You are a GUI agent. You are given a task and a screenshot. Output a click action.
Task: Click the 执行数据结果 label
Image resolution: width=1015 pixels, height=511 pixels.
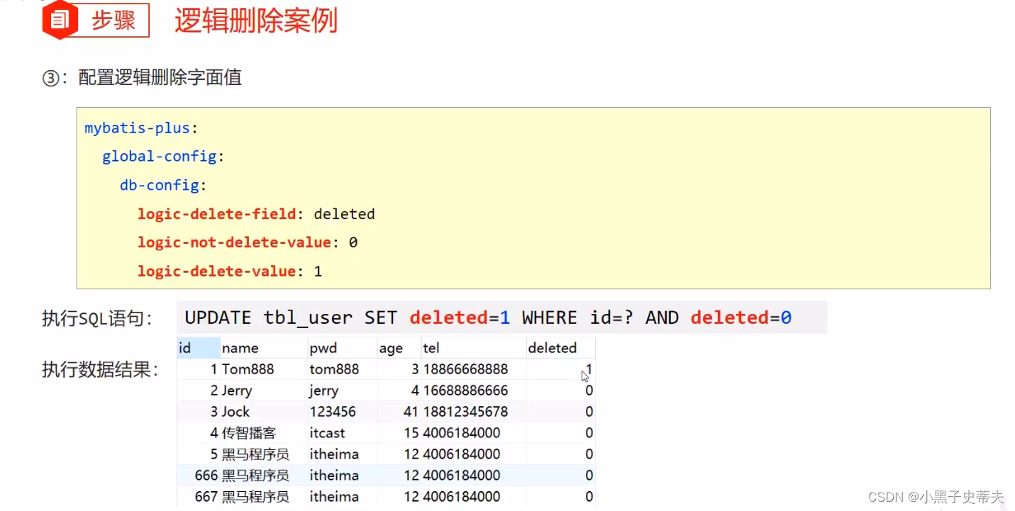(x=100, y=369)
